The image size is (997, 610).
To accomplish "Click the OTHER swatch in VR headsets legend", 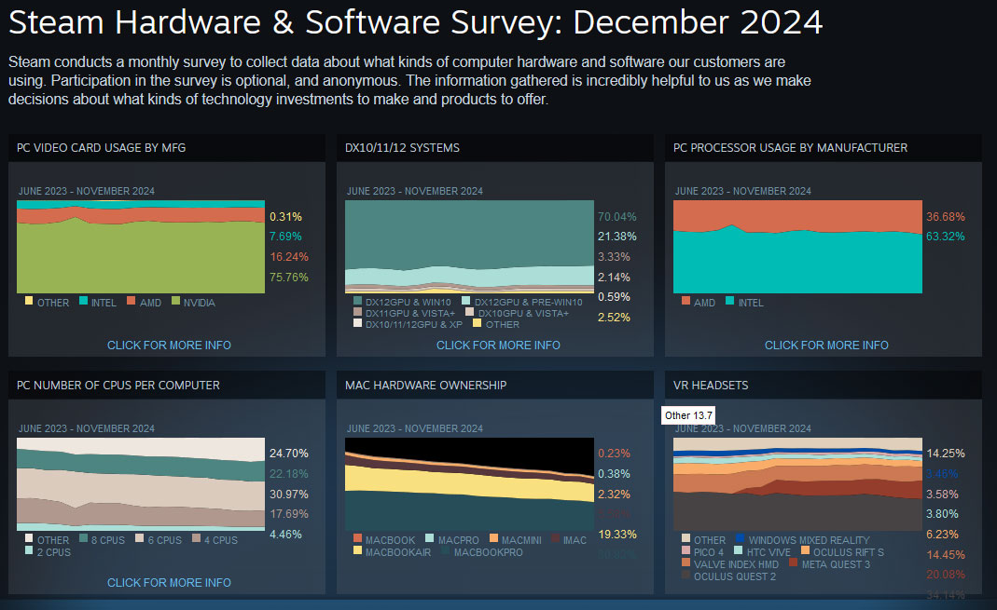I will (686, 538).
